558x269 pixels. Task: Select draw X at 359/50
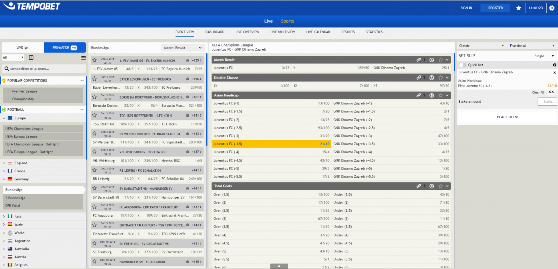(x=331, y=67)
